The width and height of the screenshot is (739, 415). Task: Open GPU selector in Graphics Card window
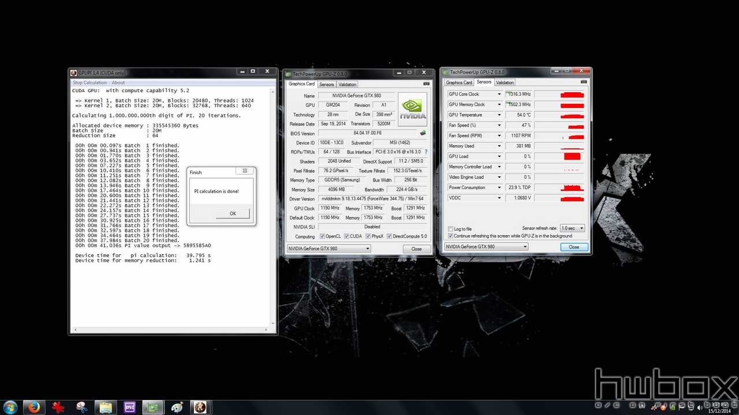point(329,248)
